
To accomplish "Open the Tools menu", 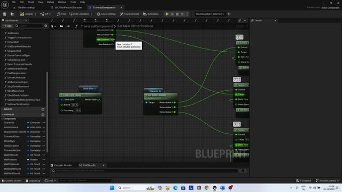I will (73, 2).
